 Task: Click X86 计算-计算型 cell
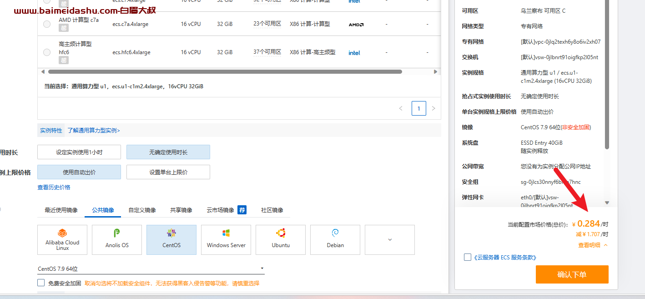pos(310,24)
